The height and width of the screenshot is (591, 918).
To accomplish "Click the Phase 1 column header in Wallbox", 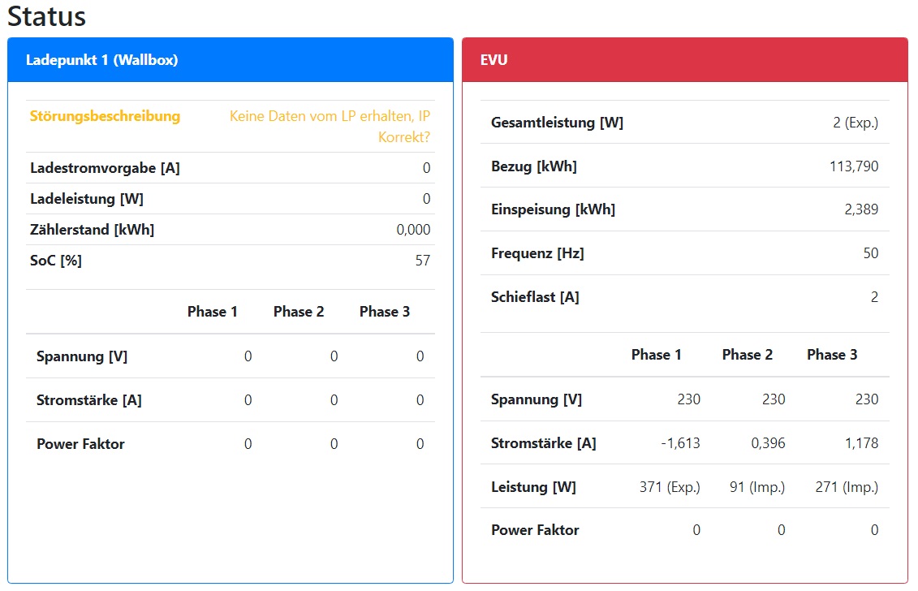I will (x=213, y=312).
